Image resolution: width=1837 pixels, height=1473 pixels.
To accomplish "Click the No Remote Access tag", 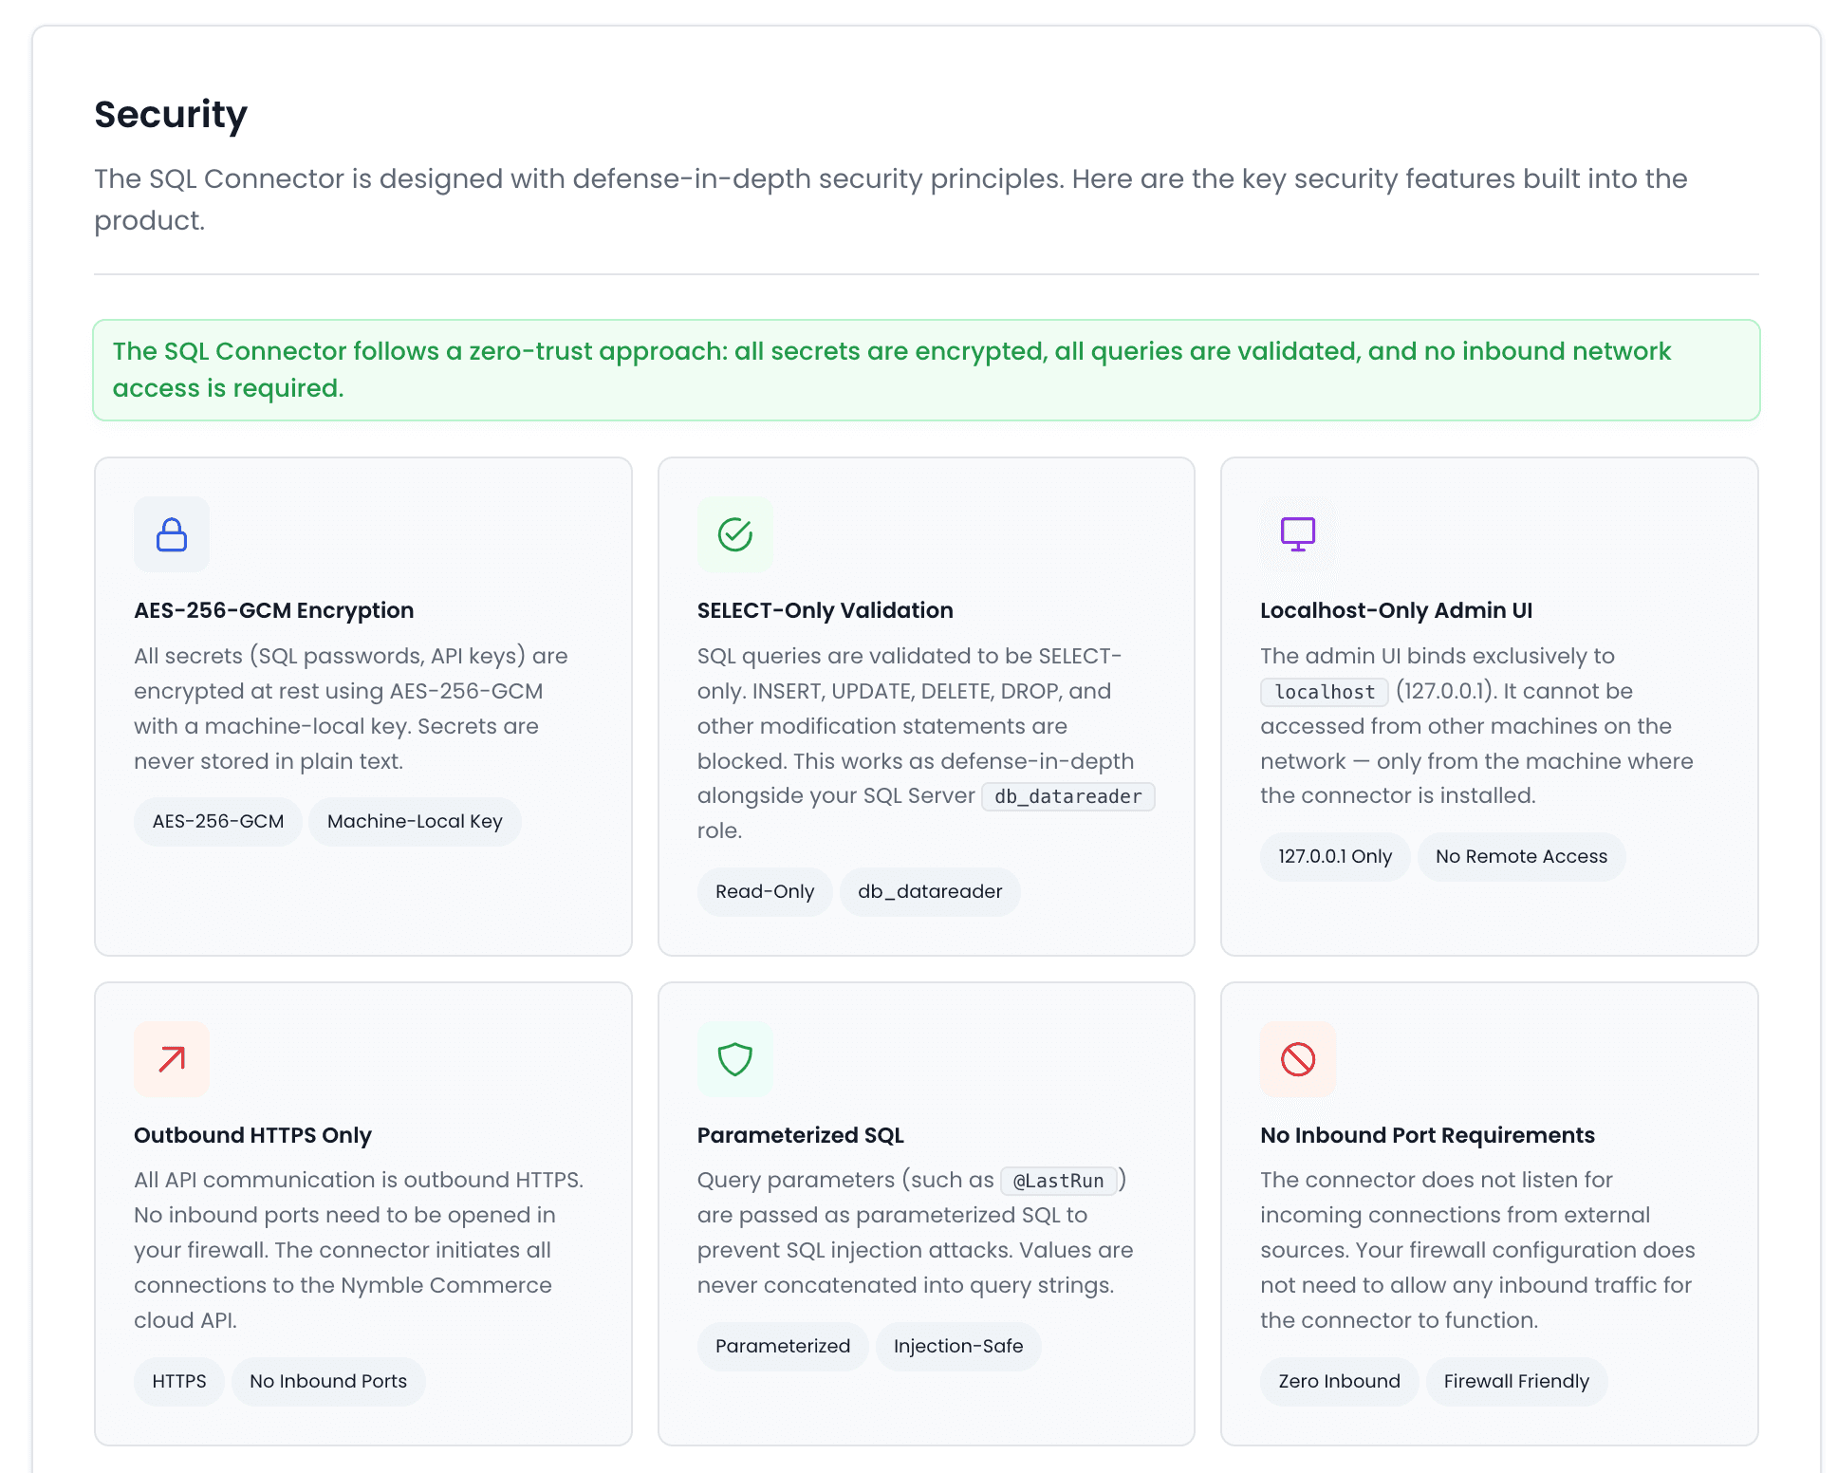I will coord(1521,856).
